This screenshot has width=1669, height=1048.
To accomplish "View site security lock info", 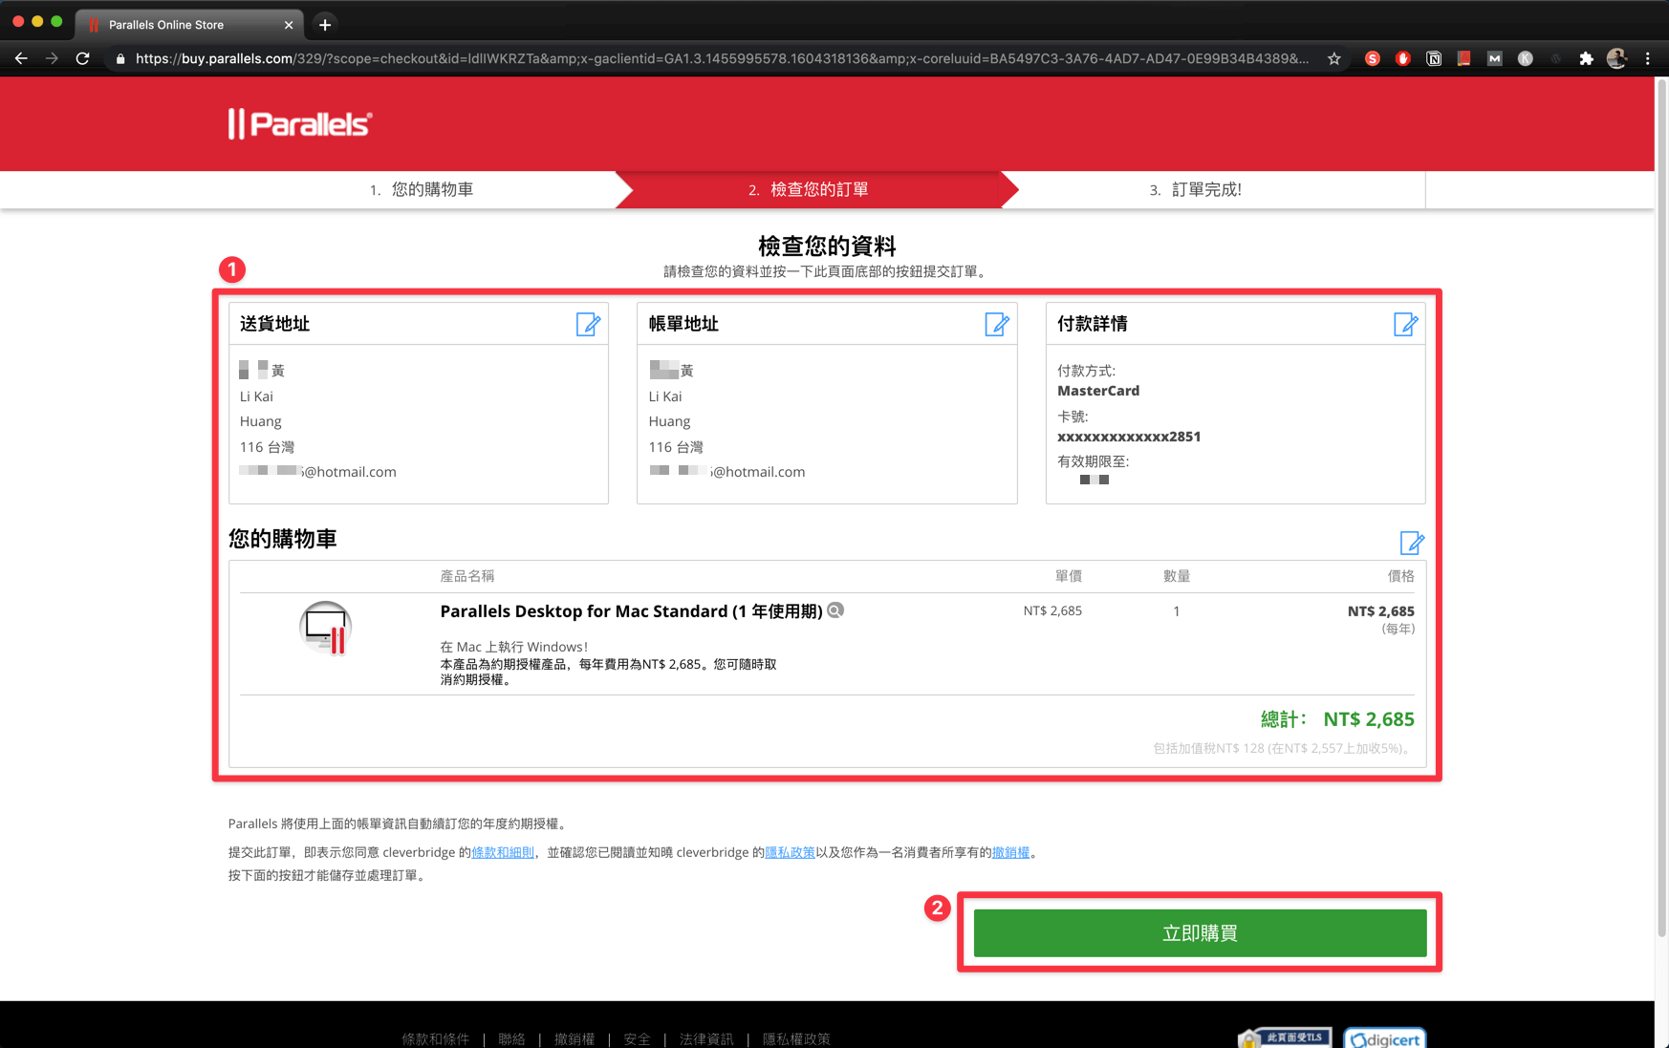I will point(119,59).
